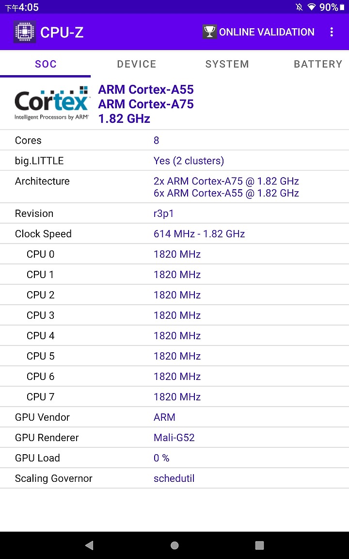The width and height of the screenshot is (349, 559).
Task: Tap the Wi-Fi icon in status bar
Action: point(312,7)
